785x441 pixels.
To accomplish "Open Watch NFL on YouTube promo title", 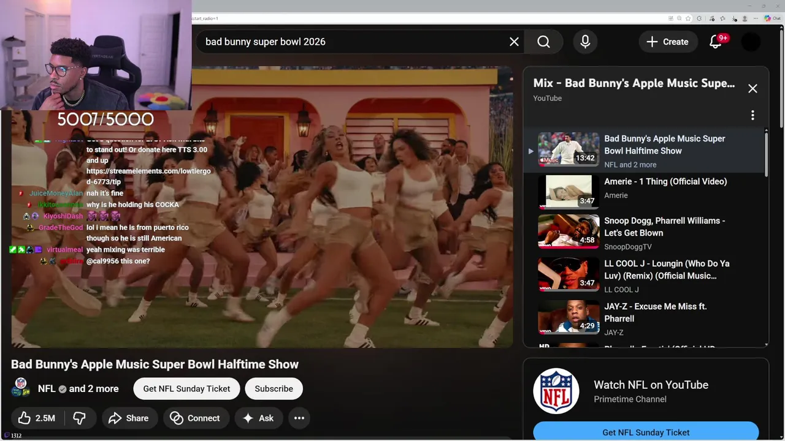I will coord(651,385).
